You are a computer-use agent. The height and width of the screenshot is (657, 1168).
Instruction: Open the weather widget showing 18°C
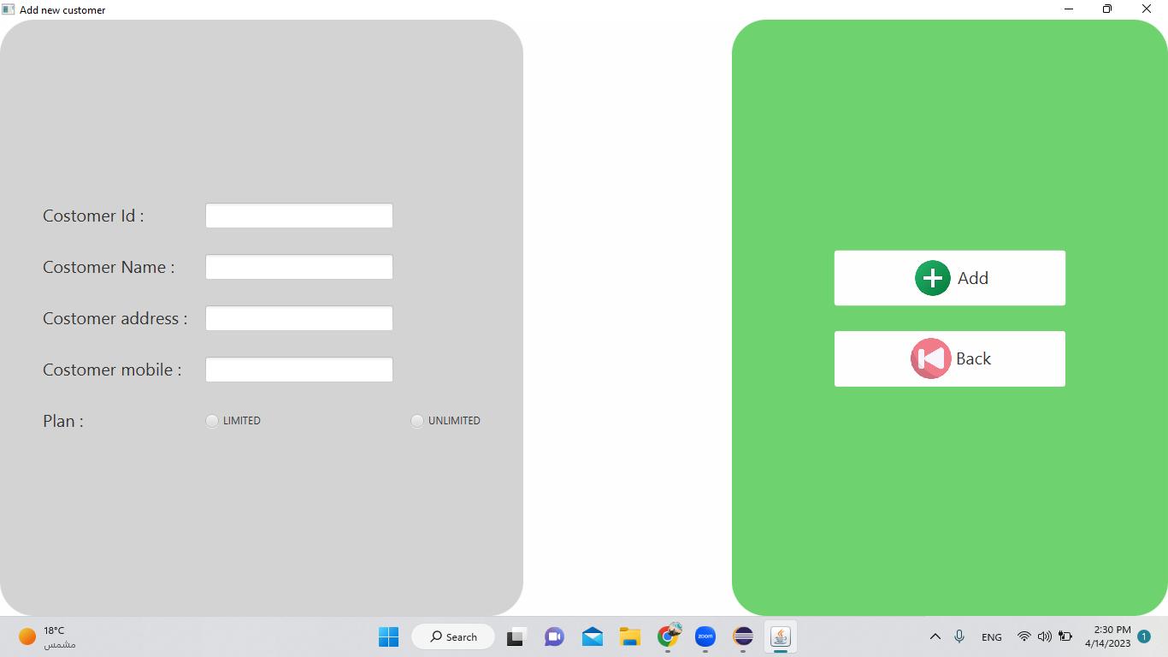tap(48, 636)
